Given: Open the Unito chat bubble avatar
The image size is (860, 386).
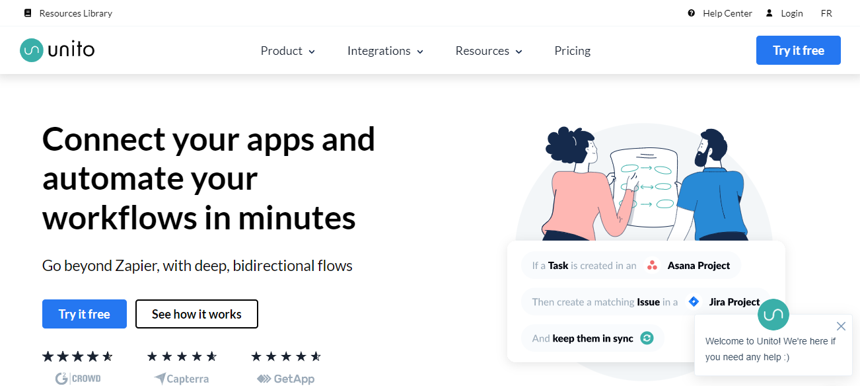Looking at the screenshot, I should [773, 314].
